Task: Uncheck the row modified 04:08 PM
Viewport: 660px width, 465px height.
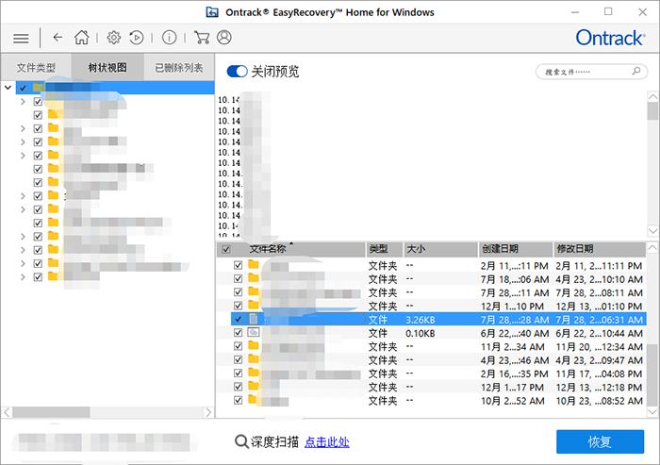Action: point(238,373)
